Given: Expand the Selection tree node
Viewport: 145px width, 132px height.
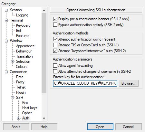Looking at the screenshot, I should coord(13,61).
